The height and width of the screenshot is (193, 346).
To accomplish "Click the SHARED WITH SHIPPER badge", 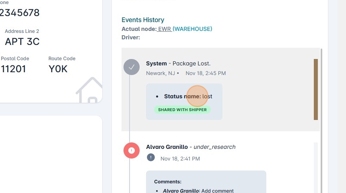I will [x=182, y=110].
